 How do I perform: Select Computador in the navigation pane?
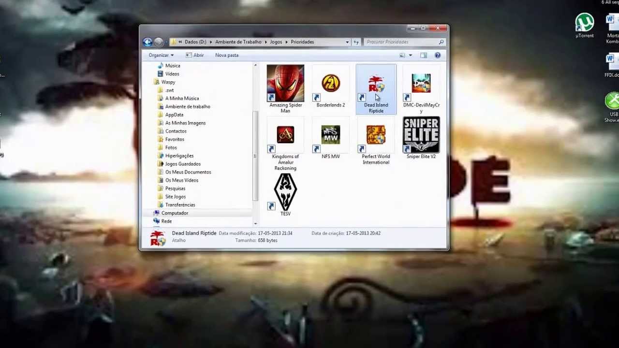click(x=175, y=214)
